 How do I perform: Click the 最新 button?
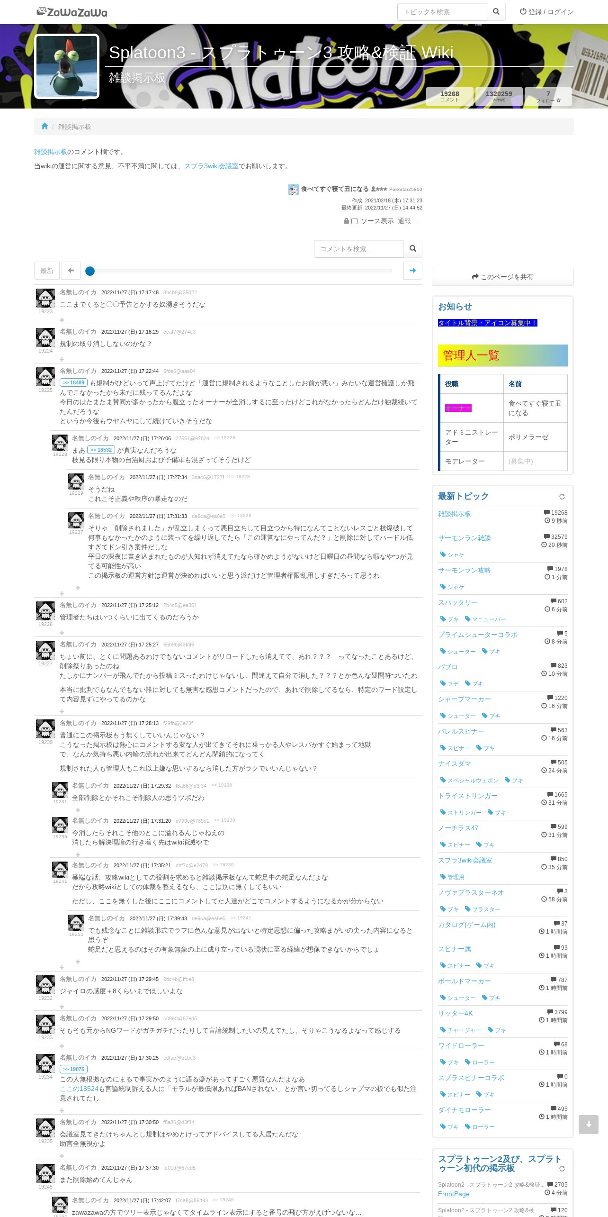click(x=47, y=271)
